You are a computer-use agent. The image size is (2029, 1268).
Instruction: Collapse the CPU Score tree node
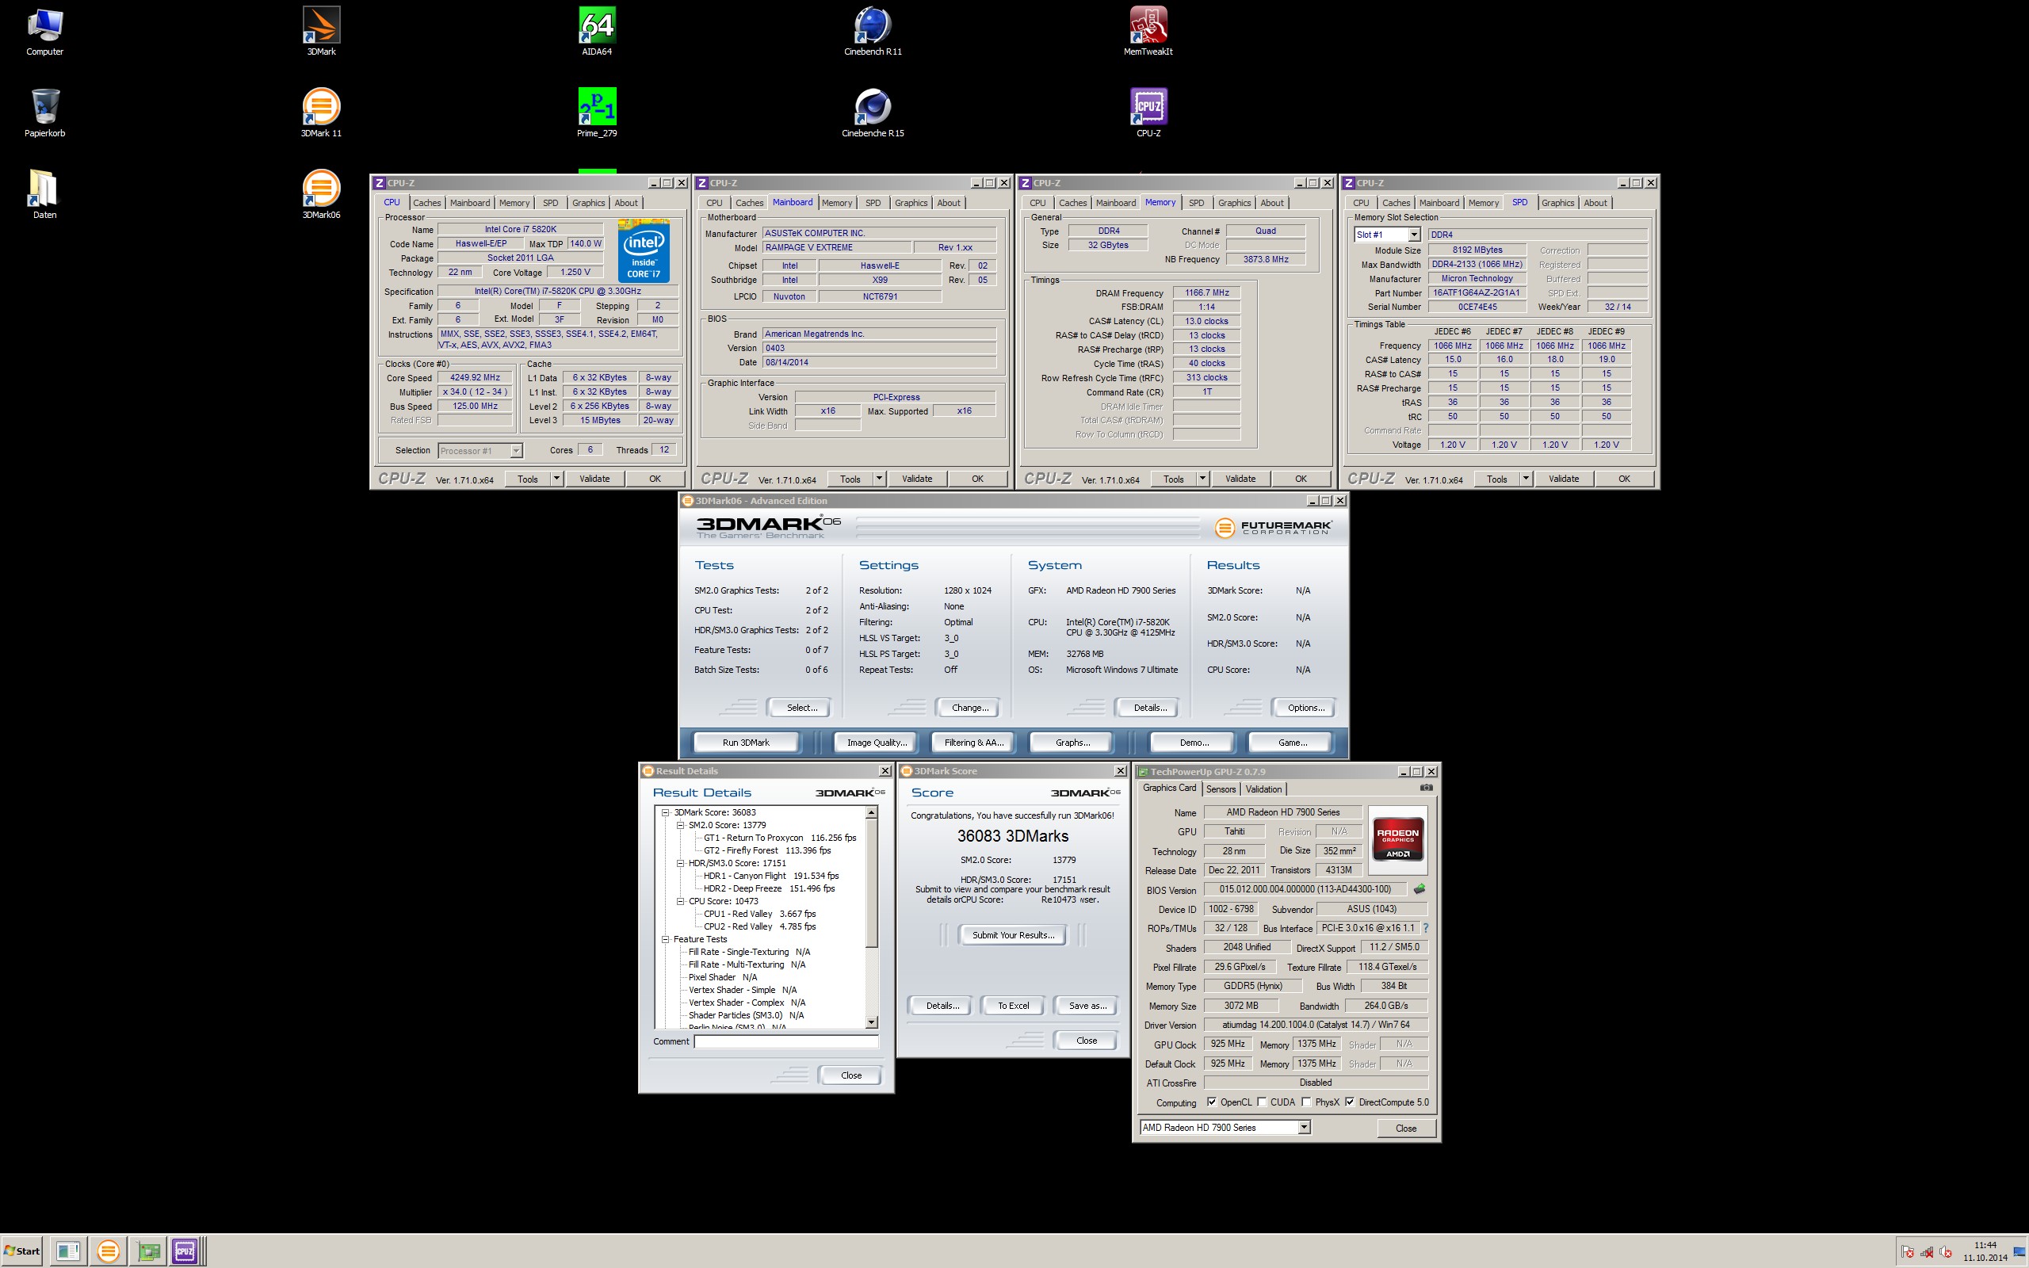coord(680,901)
